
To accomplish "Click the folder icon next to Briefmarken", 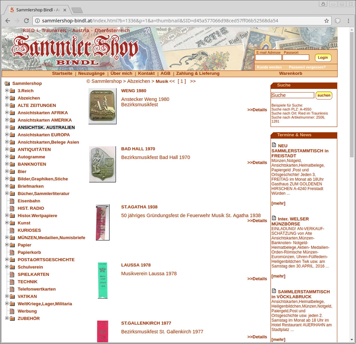I will [x=12, y=186].
